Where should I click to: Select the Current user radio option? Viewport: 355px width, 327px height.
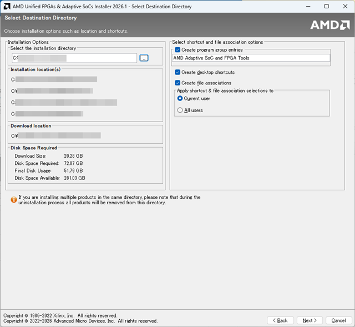[180, 99]
